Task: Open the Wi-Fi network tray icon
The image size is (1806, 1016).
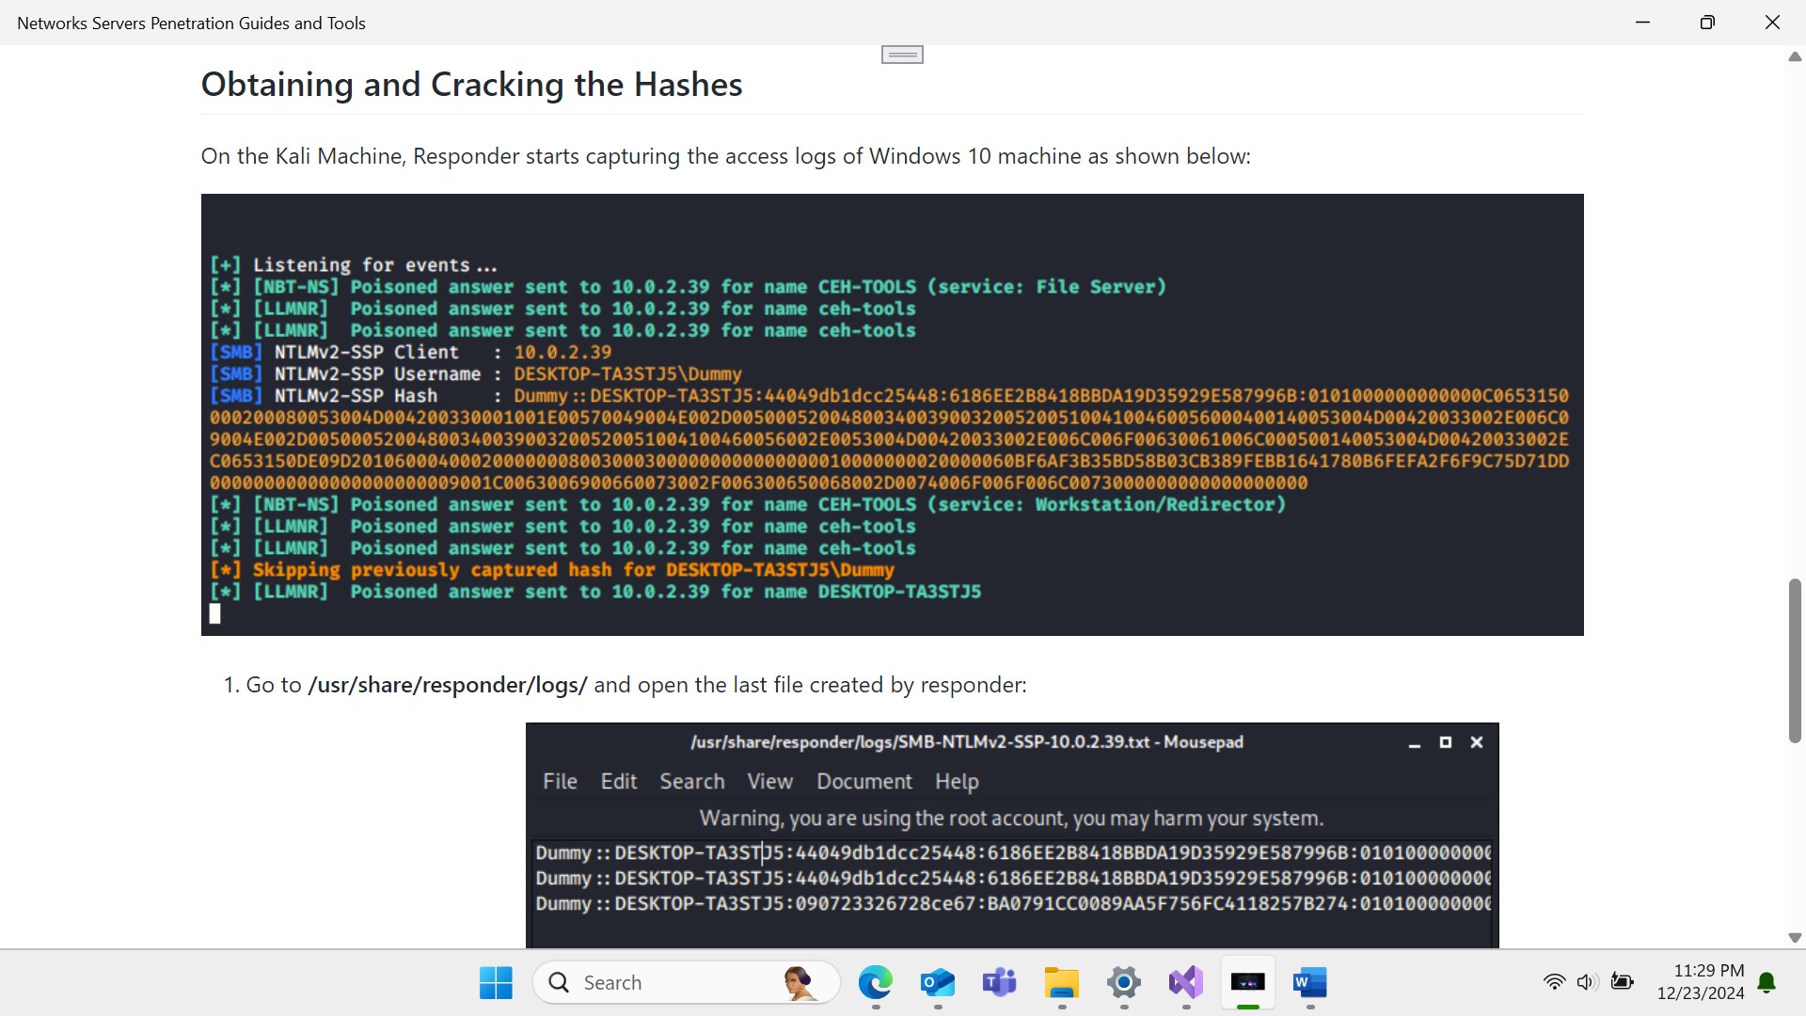Action: [x=1554, y=982]
